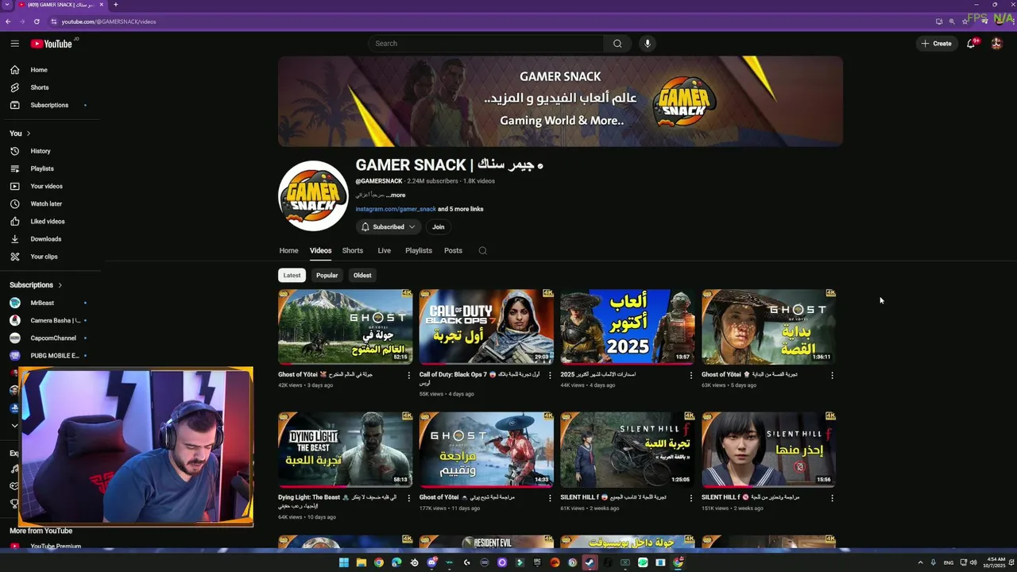The height and width of the screenshot is (572, 1017).
Task: Open the system clock in the taskbar
Action: click(x=994, y=562)
